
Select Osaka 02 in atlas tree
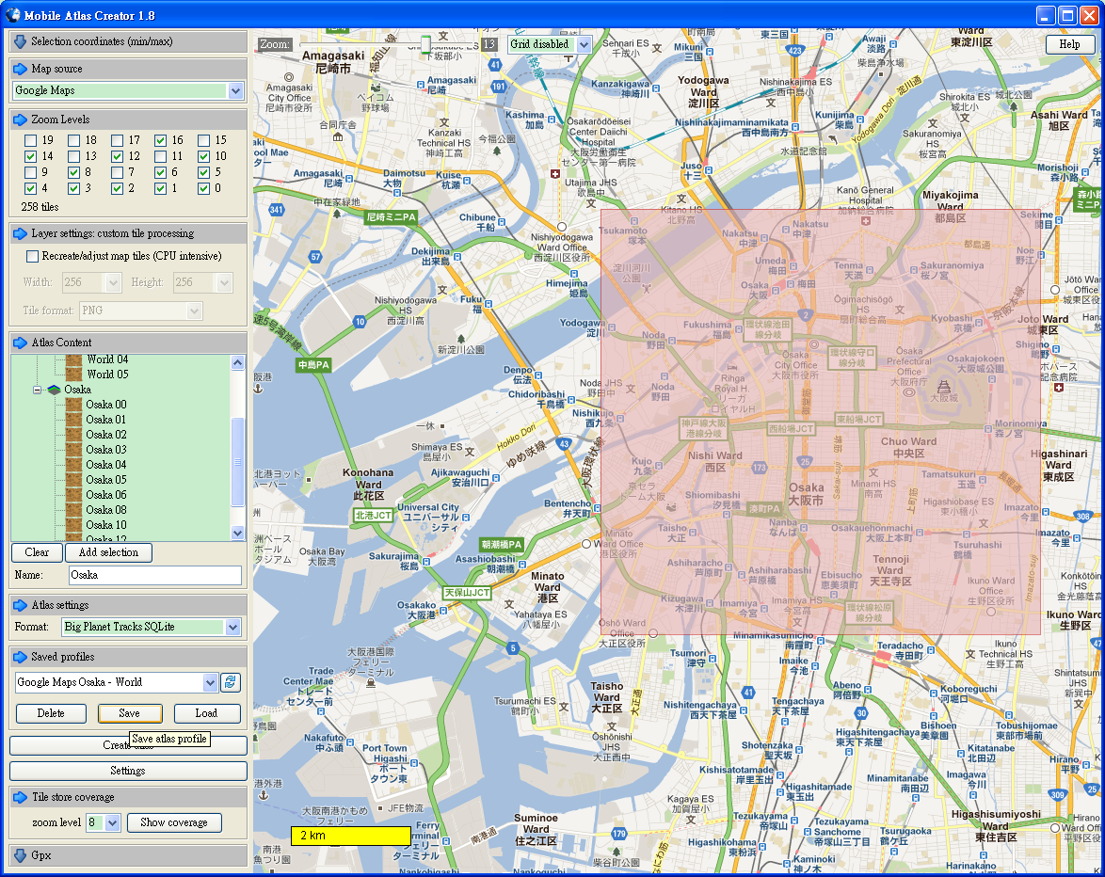point(106,435)
